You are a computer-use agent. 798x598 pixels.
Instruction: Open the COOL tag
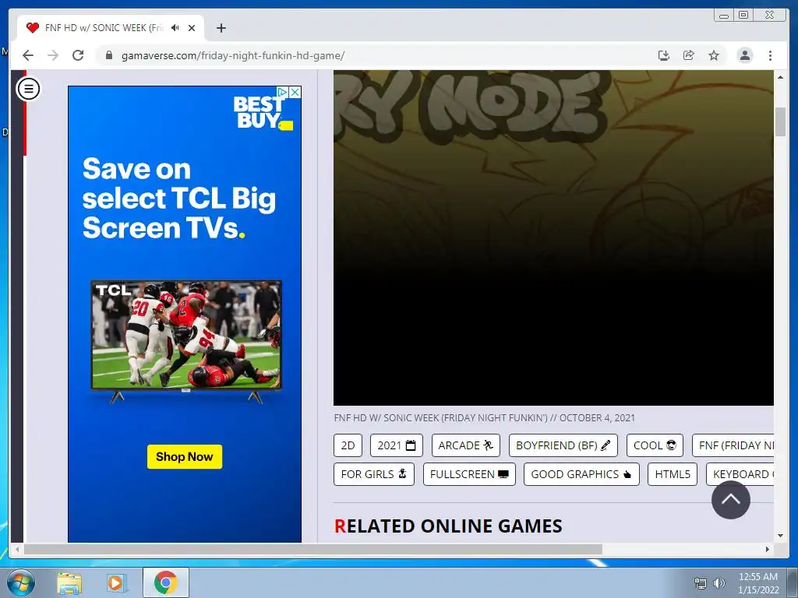(x=655, y=445)
